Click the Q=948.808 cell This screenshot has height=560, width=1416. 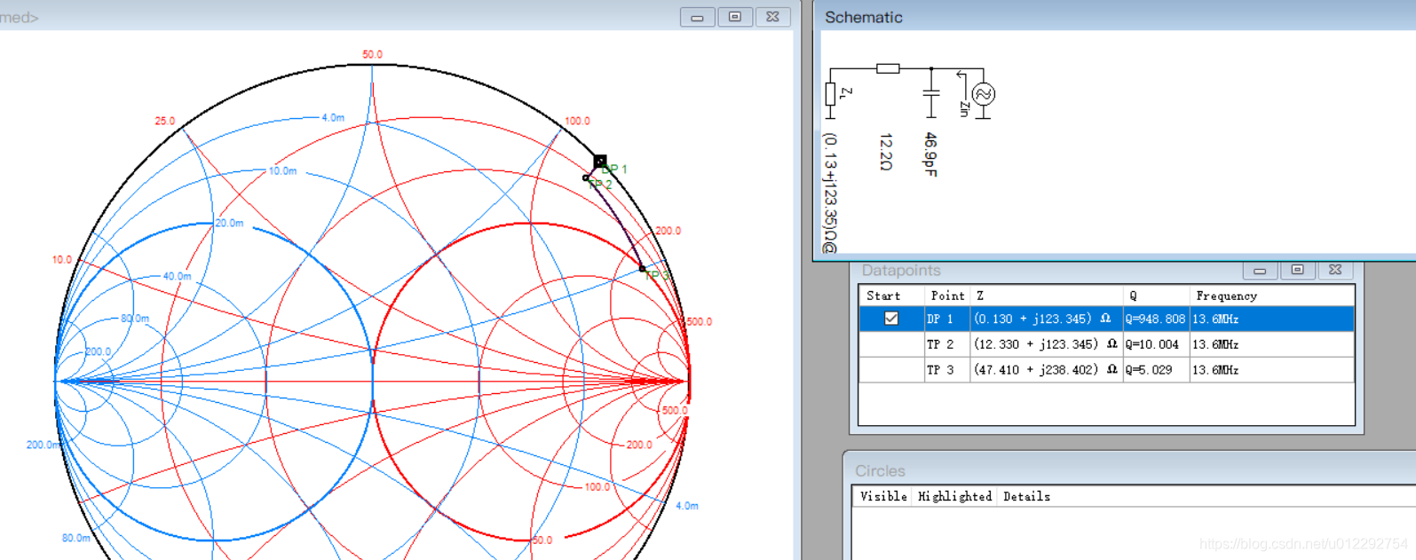(1156, 319)
